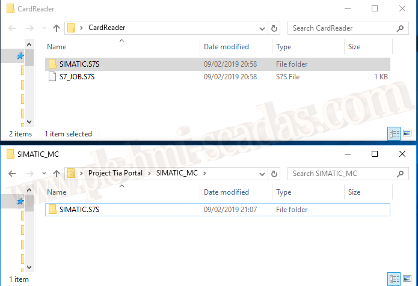Sort CardReader files by Date modified column
The image size is (418, 286).
[226, 47]
